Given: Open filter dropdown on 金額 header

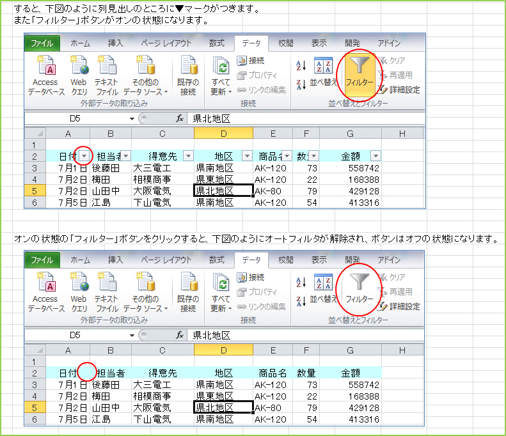Looking at the screenshot, I should pos(376,156).
